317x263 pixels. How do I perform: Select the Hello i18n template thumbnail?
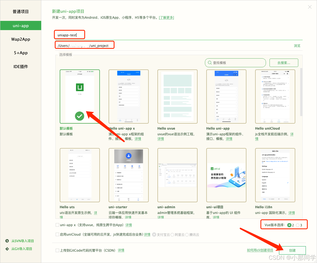pos(275,175)
